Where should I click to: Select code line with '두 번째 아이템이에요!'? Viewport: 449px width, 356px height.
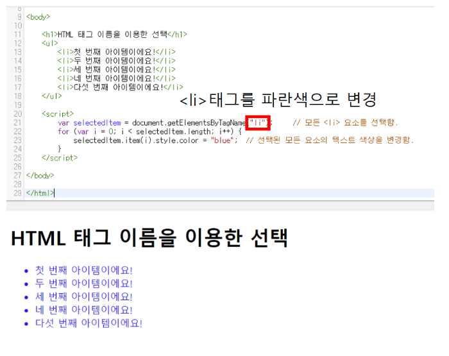pyautogui.click(x=116, y=61)
